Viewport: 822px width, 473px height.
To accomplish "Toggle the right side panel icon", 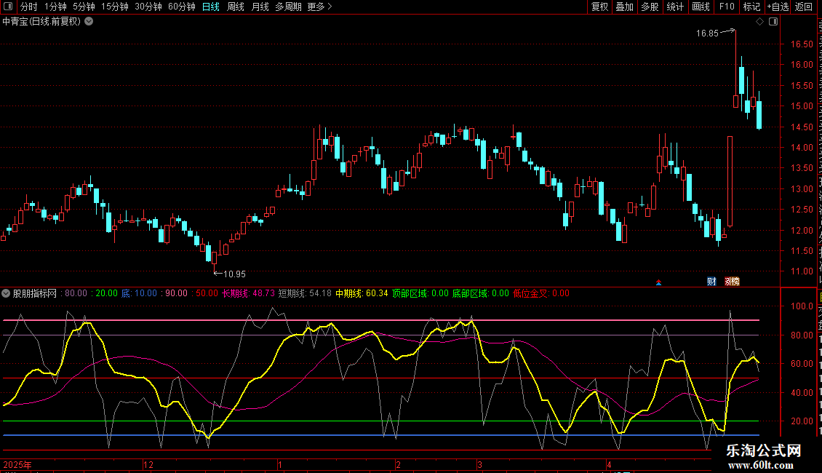I will click(773, 22).
